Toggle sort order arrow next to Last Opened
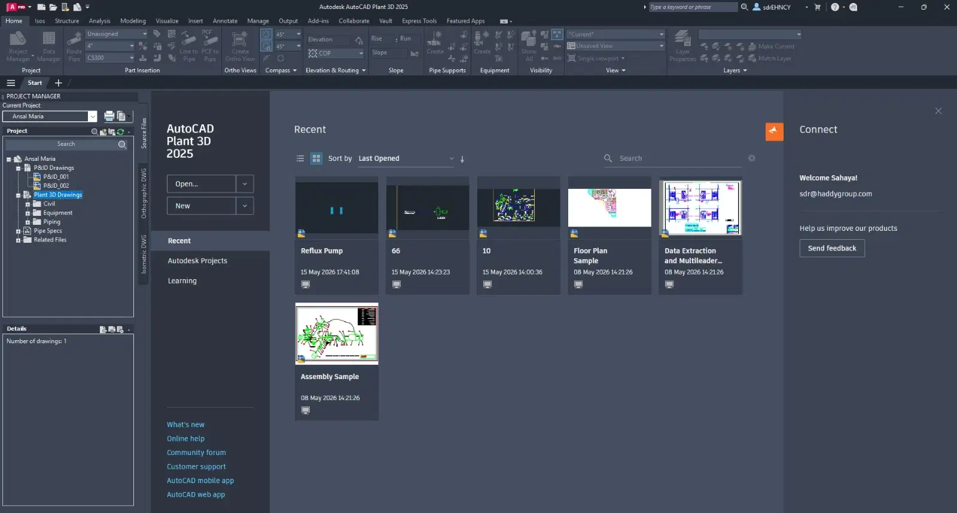Viewport: 957px width, 513px height. (462, 159)
